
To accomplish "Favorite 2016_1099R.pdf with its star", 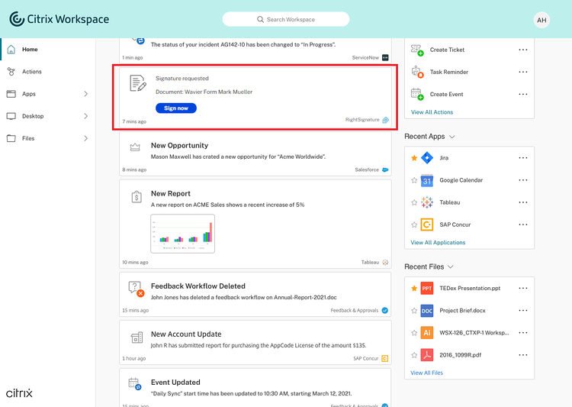I will click(414, 355).
